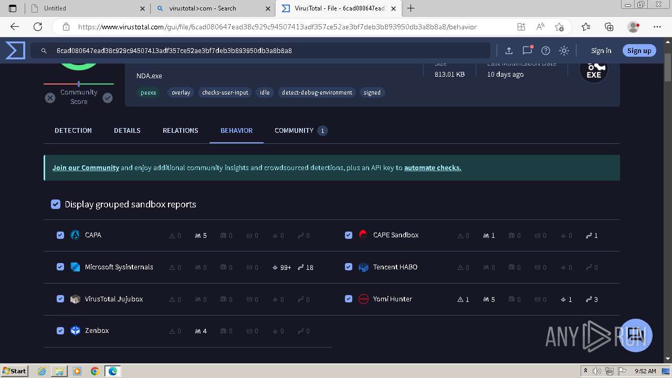
Task: Click the checks-user-input tag
Action: click(x=225, y=92)
